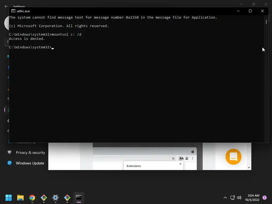
Task: Restore the background Settings window
Action: click(254, 4)
